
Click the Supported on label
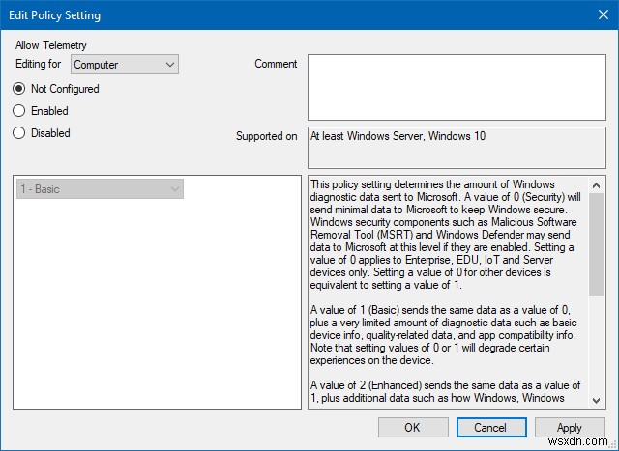pyautogui.click(x=267, y=136)
